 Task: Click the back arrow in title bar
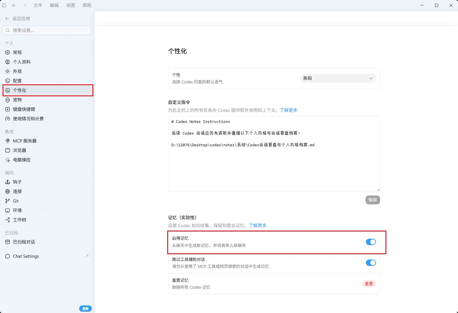[14, 5]
